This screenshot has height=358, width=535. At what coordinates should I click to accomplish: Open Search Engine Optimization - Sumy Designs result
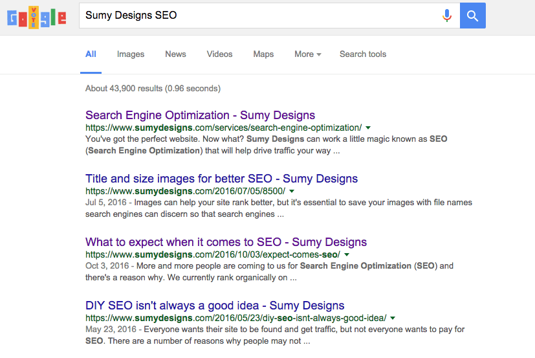click(201, 115)
